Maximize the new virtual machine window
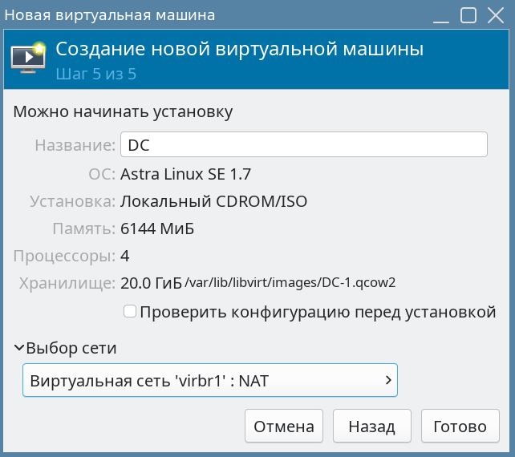 pyautogui.click(x=469, y=15)
